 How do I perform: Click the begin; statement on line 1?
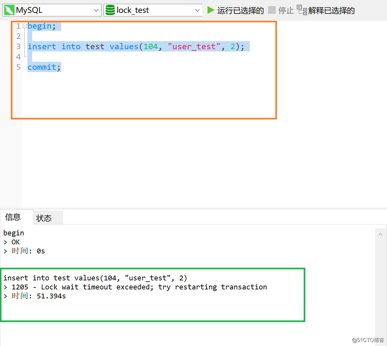coord(42,26)
